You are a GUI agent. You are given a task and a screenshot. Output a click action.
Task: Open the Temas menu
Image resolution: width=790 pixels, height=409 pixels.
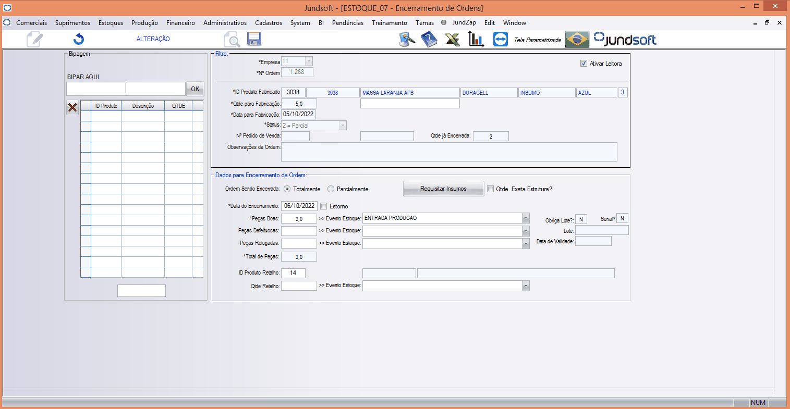[x=424, y=23]
